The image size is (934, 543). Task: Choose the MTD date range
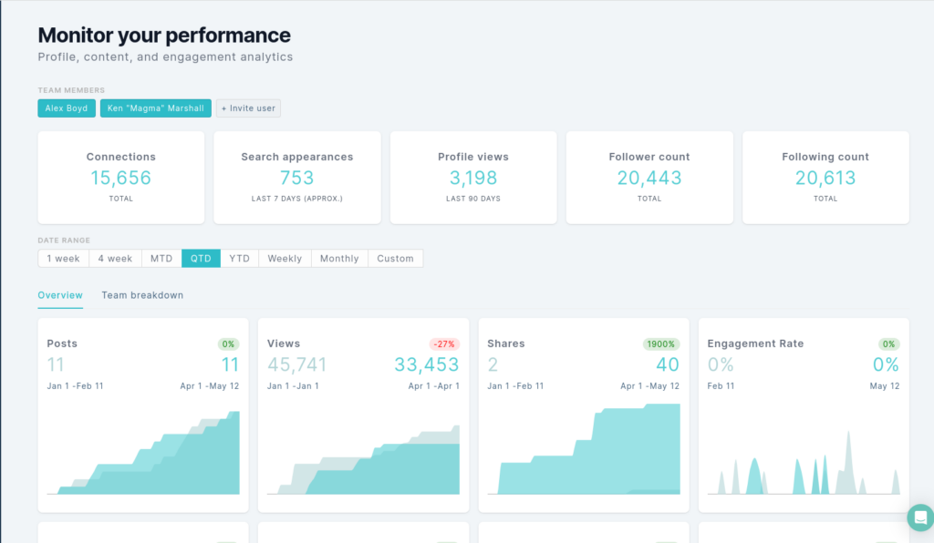(x=161, y=258)
